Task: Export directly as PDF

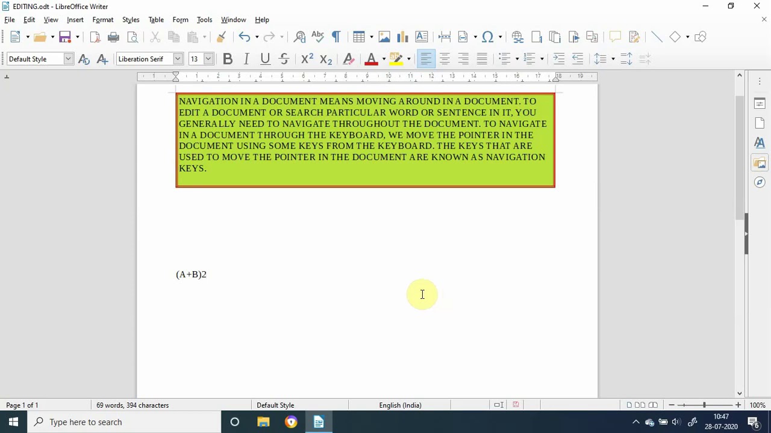Action: click(x=95, y=37)
